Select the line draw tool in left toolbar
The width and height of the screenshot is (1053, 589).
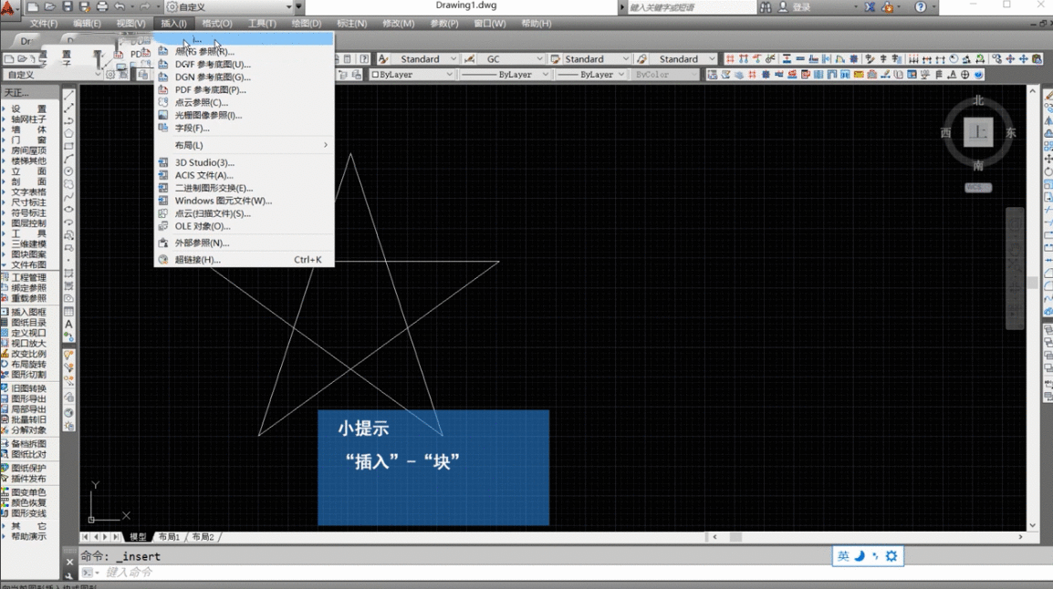pos(69,95)
